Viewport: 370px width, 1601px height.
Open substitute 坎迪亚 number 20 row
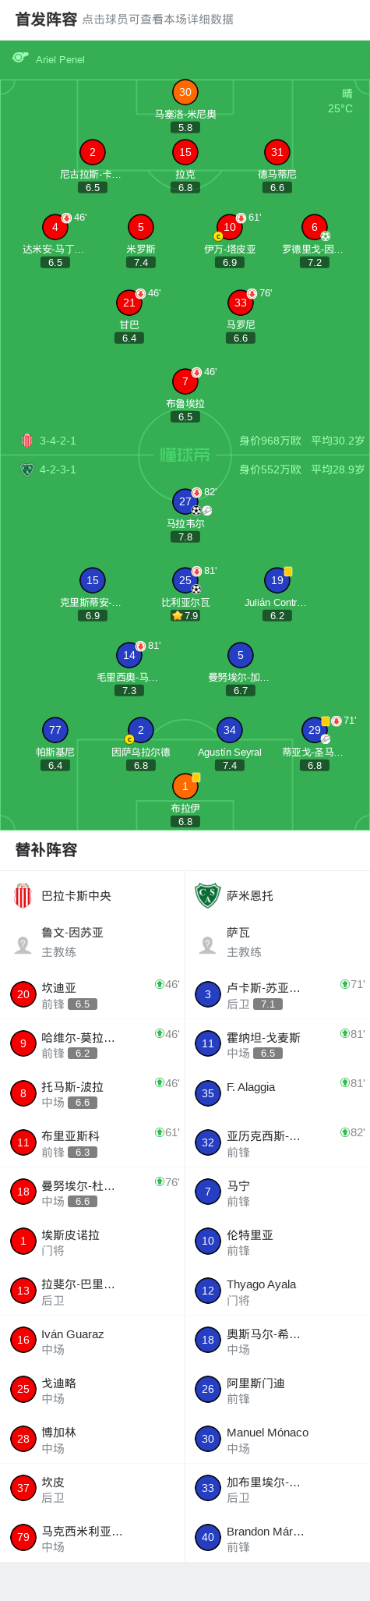(x=93, y=994)
